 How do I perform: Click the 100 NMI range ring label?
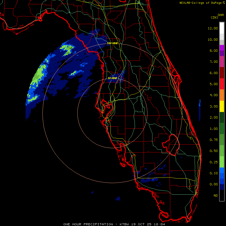click(112, 43)
